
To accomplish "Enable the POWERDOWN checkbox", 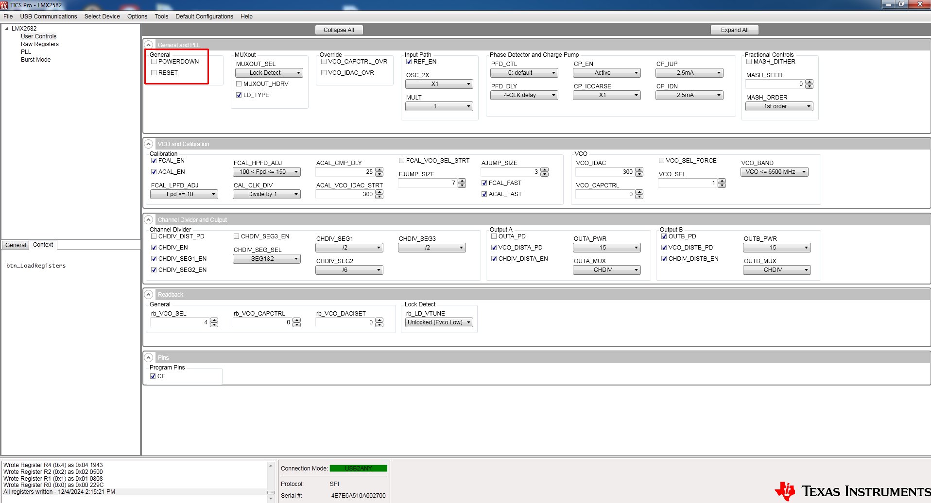I will pyautogui.click(x=154, y=62).
